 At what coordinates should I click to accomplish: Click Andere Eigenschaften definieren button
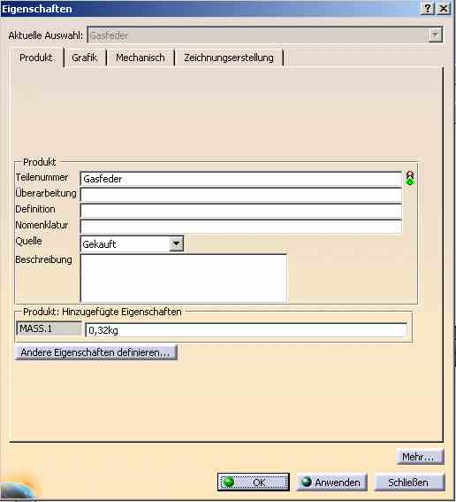click(x=95, y=352)
